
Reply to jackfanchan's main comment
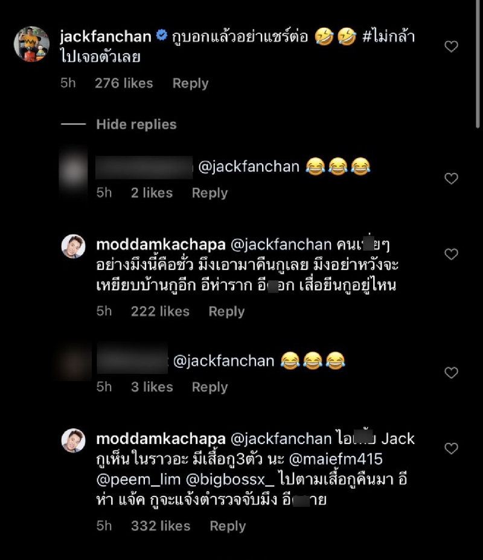[x=190, y=83]
